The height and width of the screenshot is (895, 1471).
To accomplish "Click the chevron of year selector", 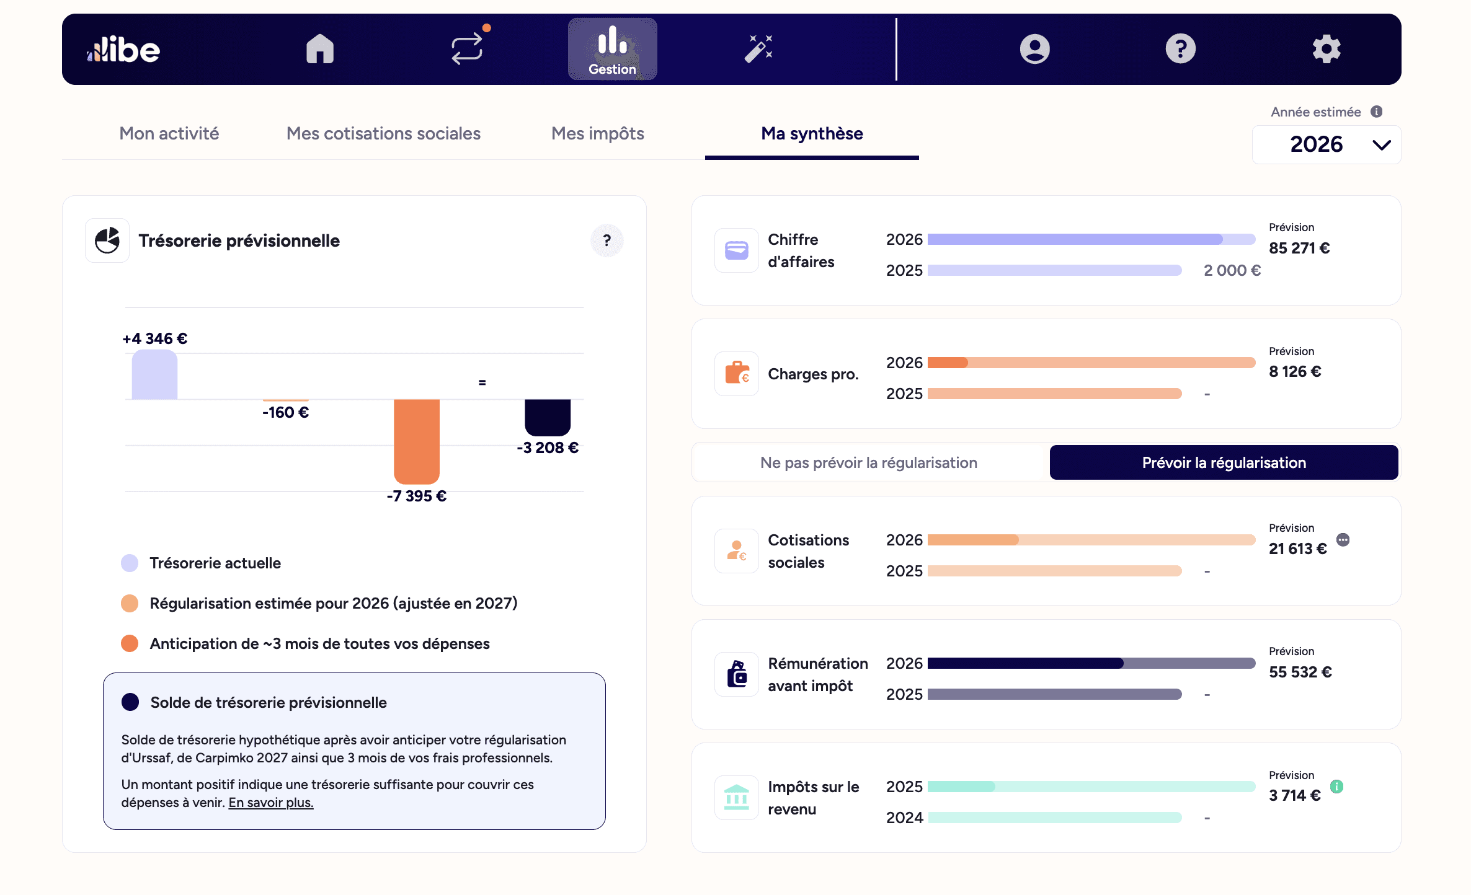I will coord(1382,145).
